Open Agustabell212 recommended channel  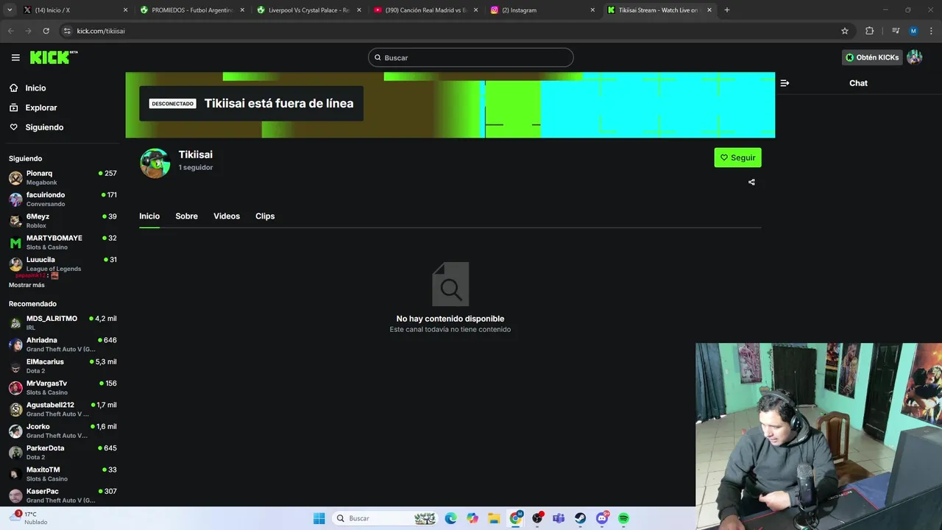pos(63,409)
